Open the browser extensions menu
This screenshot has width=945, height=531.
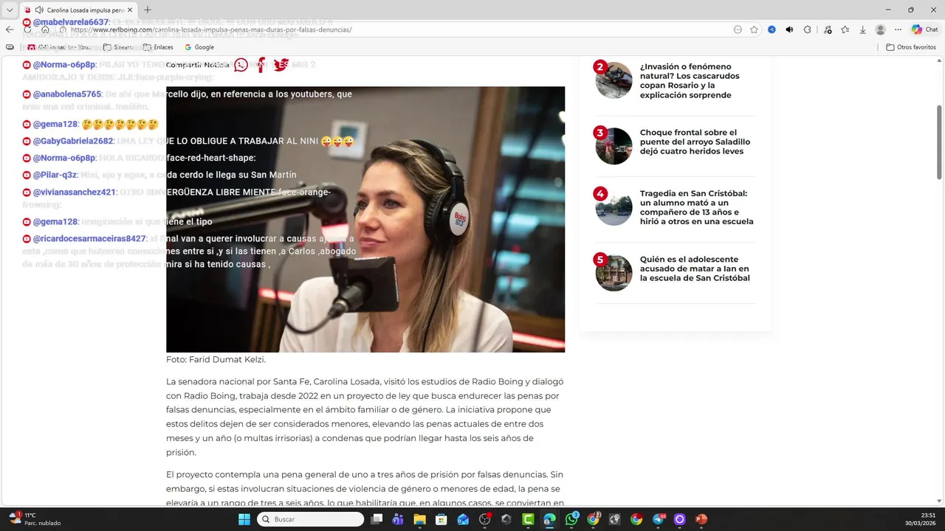point(807,29)
